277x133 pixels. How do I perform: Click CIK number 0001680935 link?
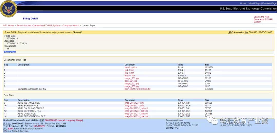[x=51, y=120]
